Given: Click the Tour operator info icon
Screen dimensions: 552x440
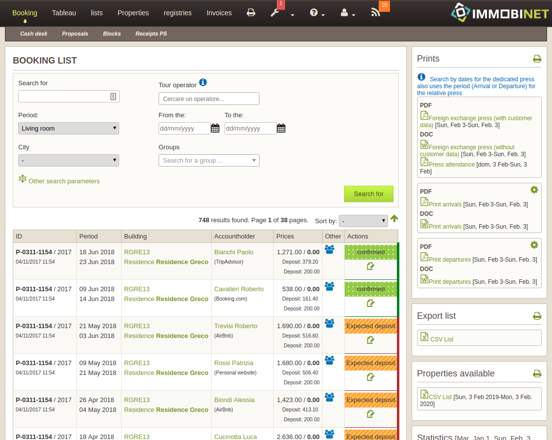Looking at the screenshot, I should tap(203, 82).
